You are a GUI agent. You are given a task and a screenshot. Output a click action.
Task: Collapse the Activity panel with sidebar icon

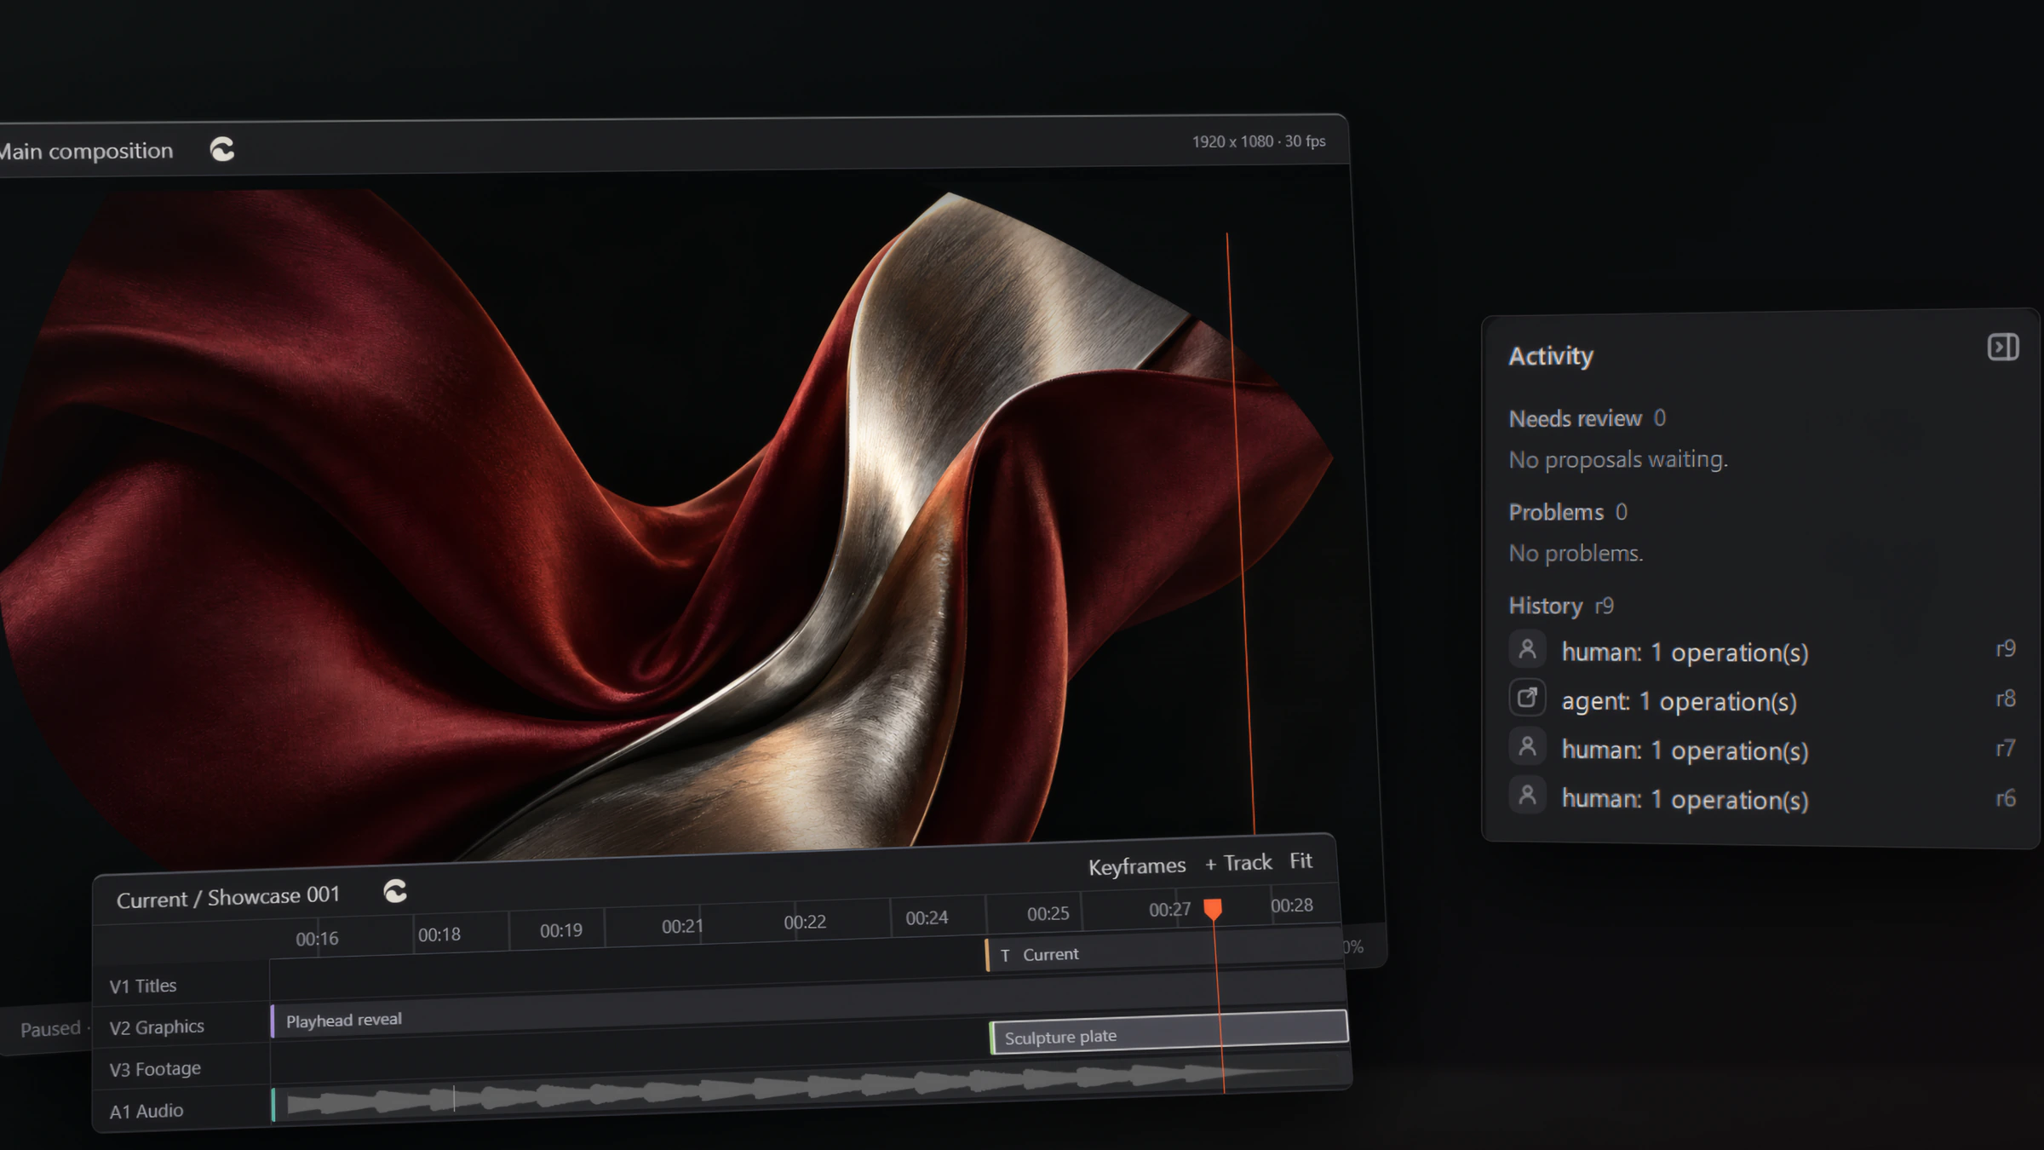click(x=2002, y=348)
